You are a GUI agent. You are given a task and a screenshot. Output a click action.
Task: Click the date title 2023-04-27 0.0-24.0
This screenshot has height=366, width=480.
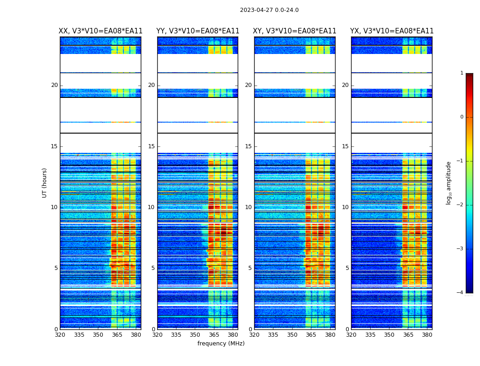coord(269,10)
